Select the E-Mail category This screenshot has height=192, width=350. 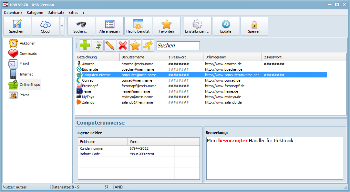pos(24,64)
